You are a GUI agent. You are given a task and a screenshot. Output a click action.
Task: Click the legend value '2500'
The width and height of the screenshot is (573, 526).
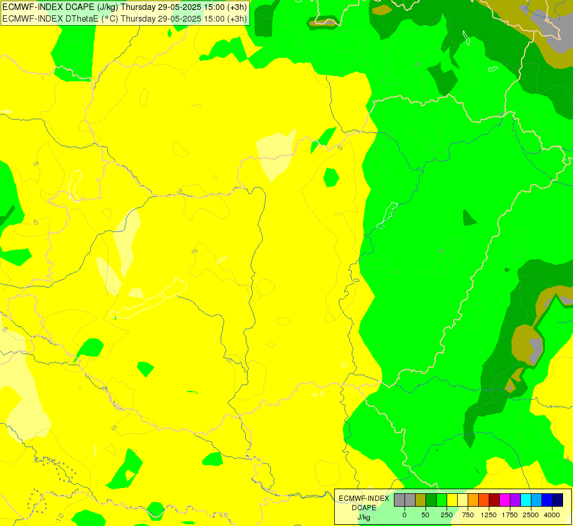click(531, 515)
